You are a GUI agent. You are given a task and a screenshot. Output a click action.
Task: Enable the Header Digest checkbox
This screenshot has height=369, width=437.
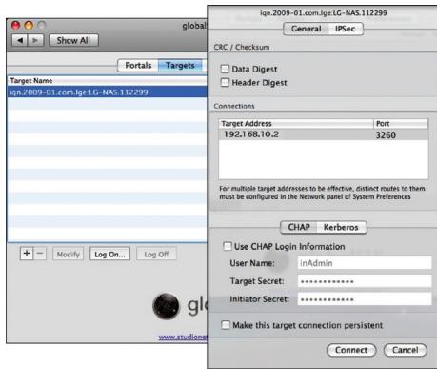point(225,82)
